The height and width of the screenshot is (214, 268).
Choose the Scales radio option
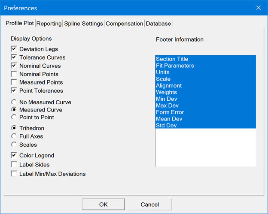point(14,145)
